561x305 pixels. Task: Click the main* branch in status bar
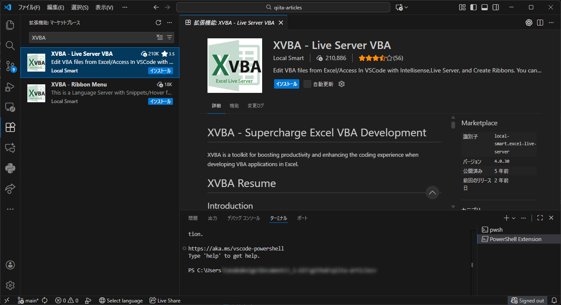28,300
